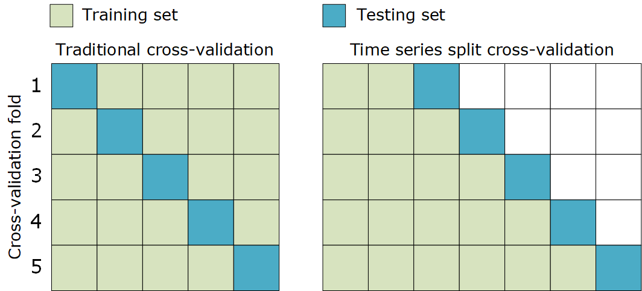Pick fold 4 testing cell in time series grid

click(x=573, y=222)
